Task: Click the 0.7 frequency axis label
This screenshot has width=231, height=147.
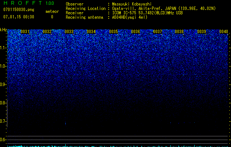Action: coord(3,121)
